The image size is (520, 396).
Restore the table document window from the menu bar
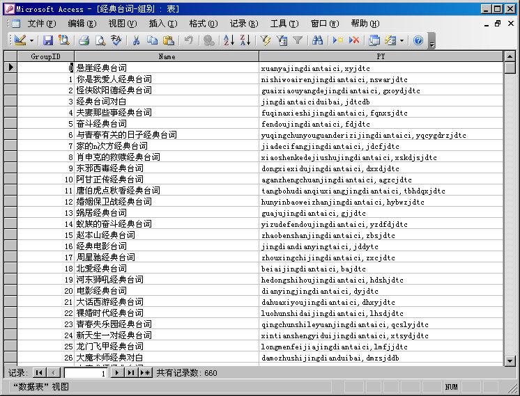498,24
